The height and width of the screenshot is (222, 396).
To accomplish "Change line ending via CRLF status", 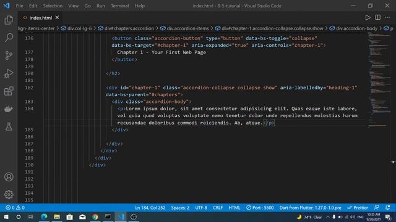I will pyautogui.click(x=218, y=208).
